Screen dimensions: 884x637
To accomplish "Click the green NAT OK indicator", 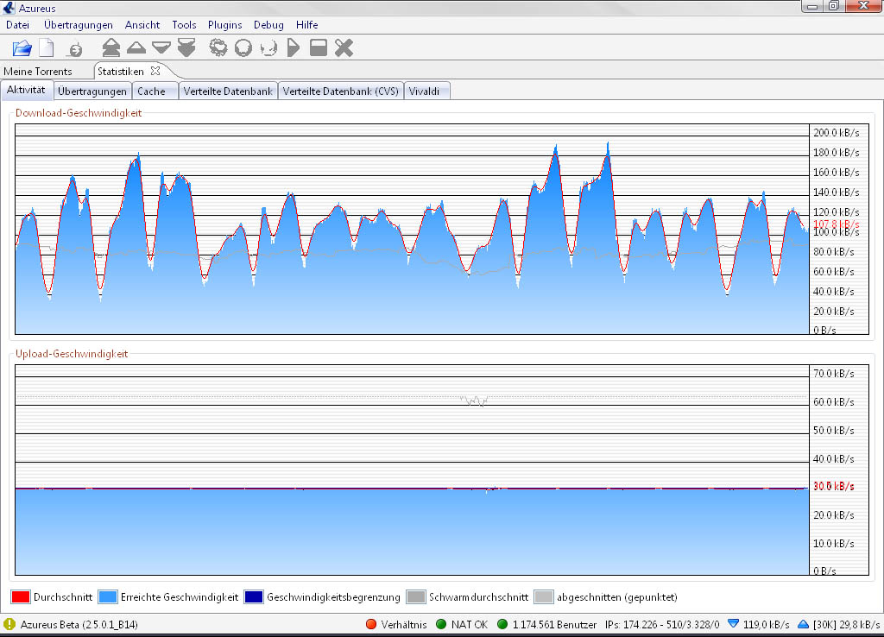I will coord(441,624).
